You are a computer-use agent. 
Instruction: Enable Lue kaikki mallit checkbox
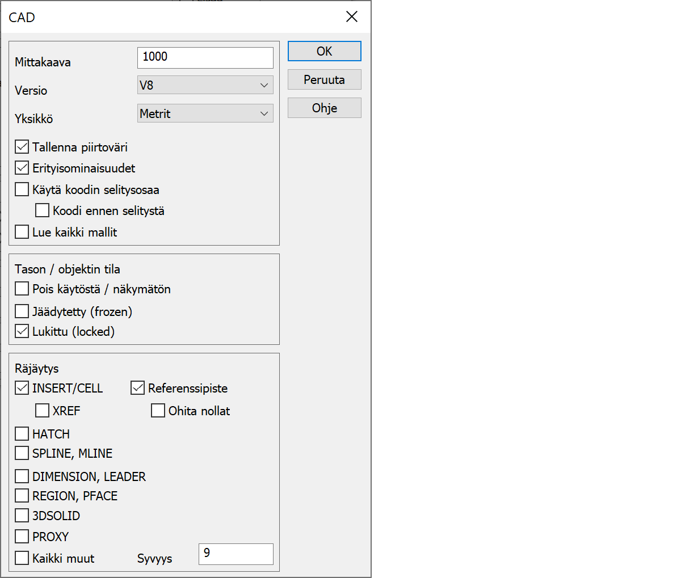[x=22, y=232]
